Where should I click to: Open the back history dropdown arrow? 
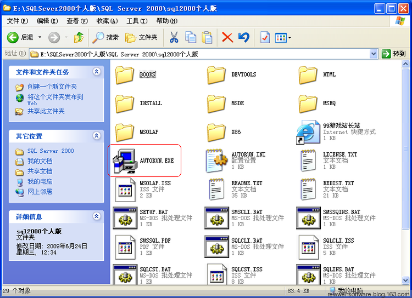click(40, 37)
